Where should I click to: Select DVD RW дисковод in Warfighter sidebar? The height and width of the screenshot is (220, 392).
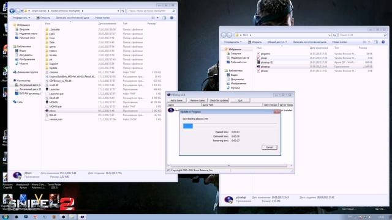click(x=28, y=94)
